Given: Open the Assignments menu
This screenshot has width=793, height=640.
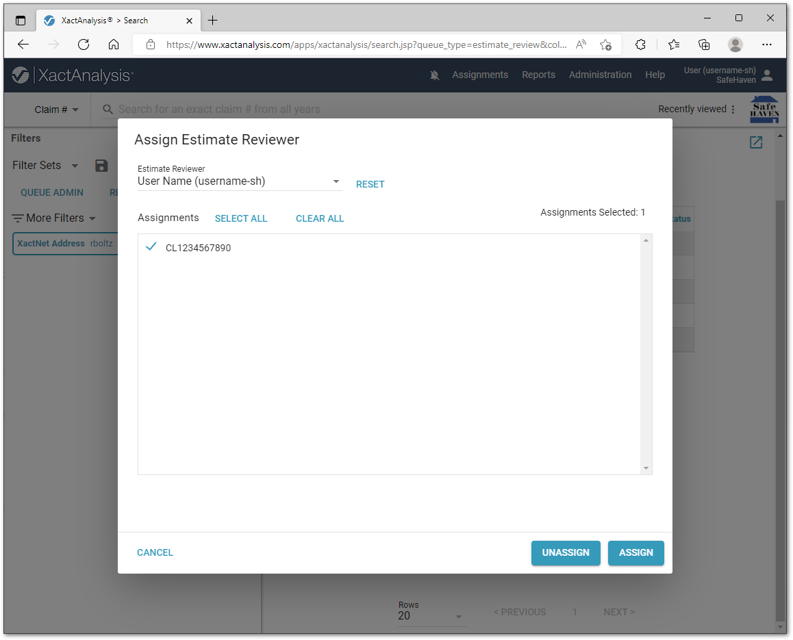Looking at the screenshot, I should coord(480,75).
